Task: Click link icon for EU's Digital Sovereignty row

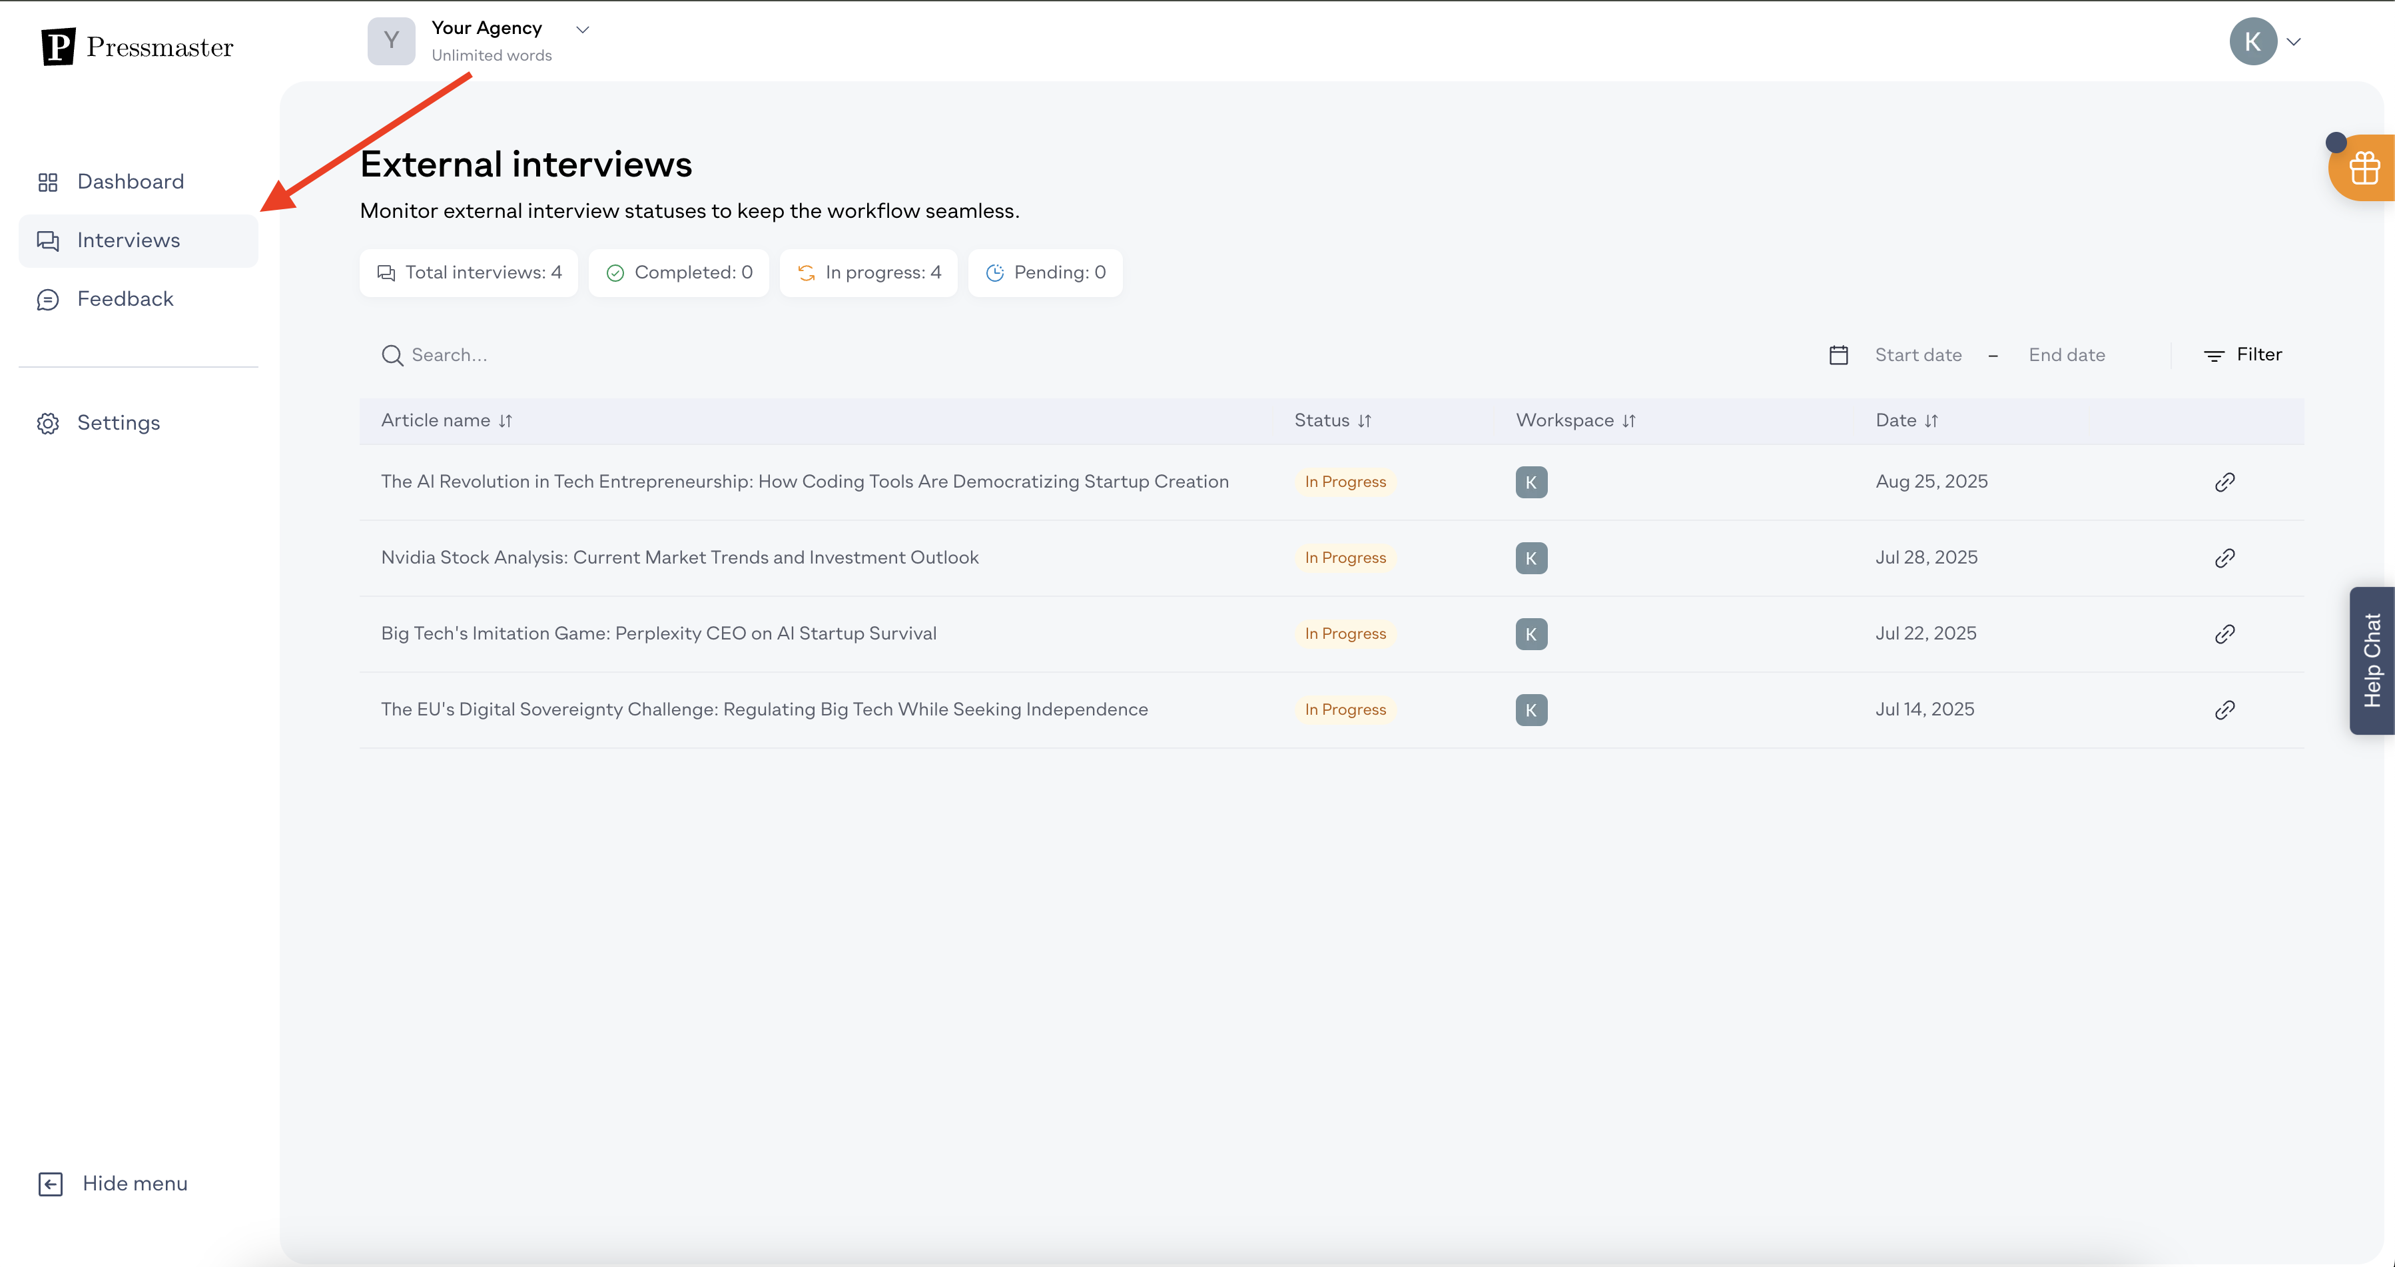Action: click(2224, 710)
